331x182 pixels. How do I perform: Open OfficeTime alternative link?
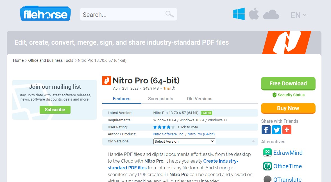287,166
